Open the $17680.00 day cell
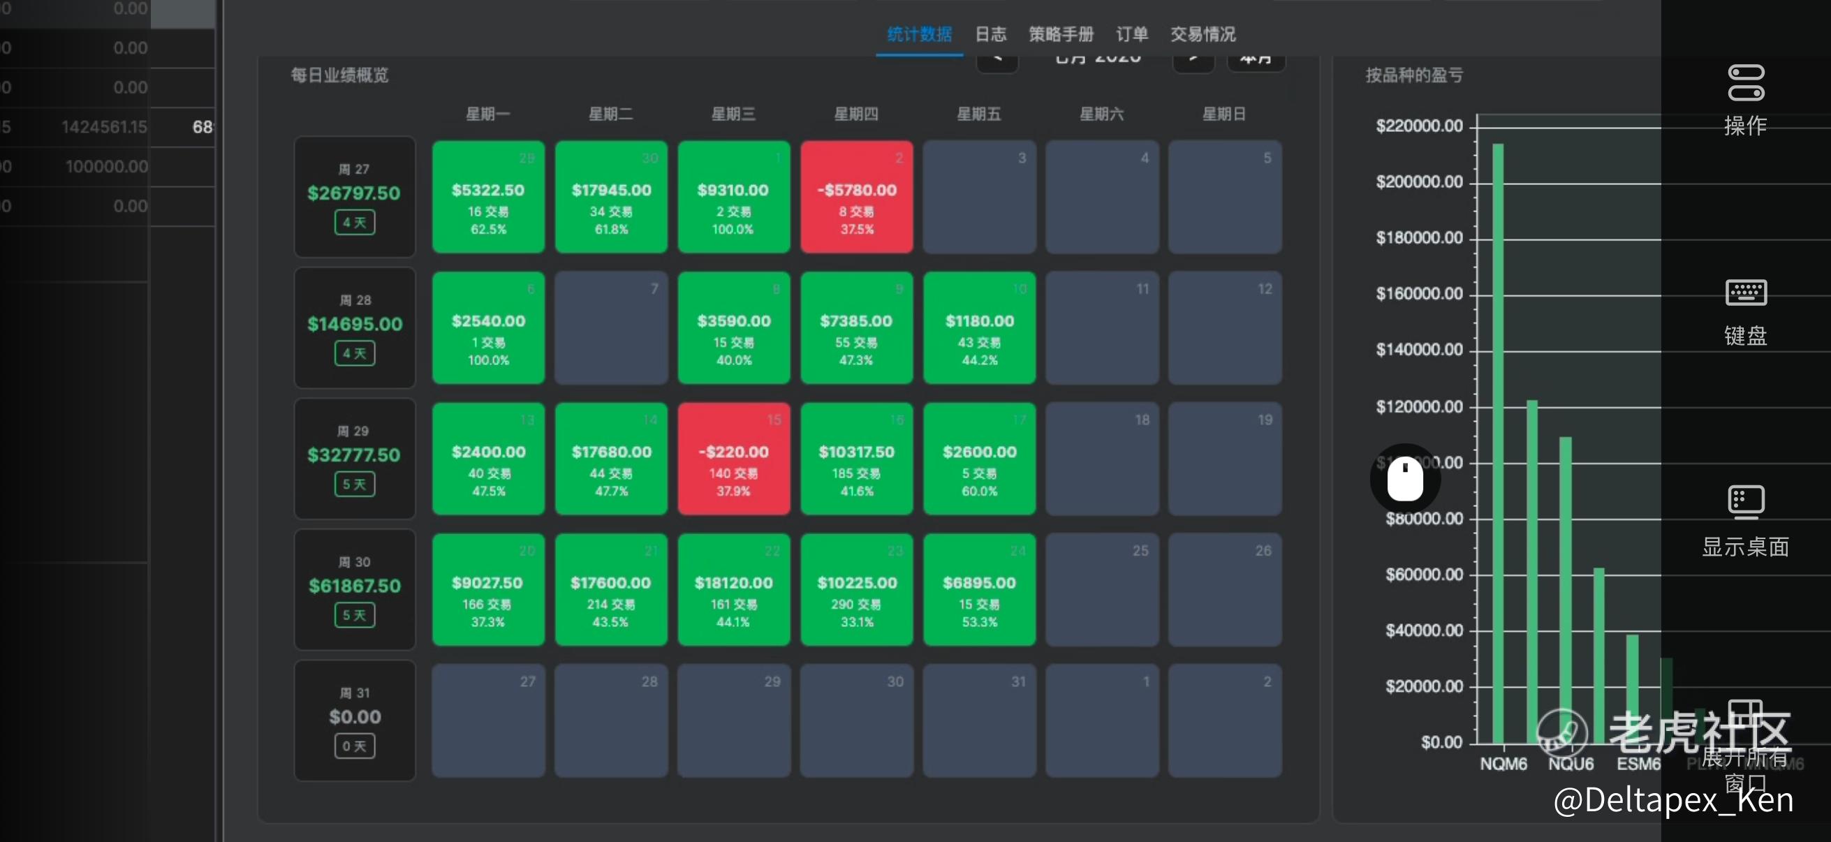This screenshot has height=842, width=1831. [x=611, y=458]
